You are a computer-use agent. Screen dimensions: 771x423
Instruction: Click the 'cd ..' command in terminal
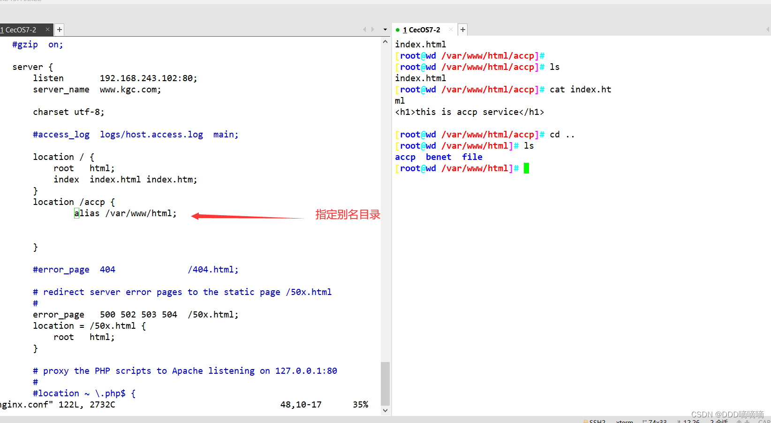[562, 135]
